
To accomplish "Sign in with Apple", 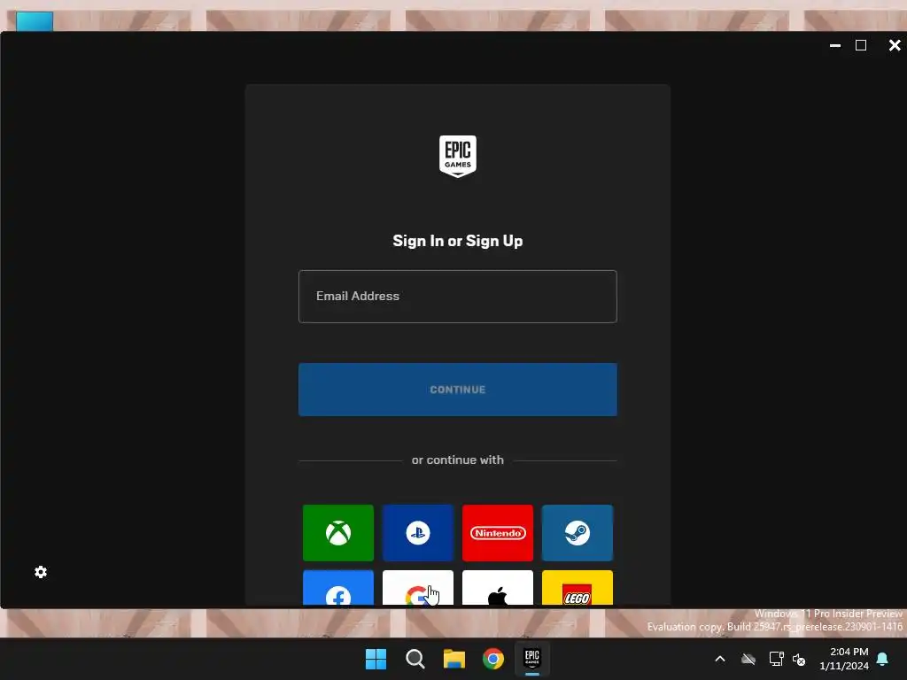I will point(498,588).
